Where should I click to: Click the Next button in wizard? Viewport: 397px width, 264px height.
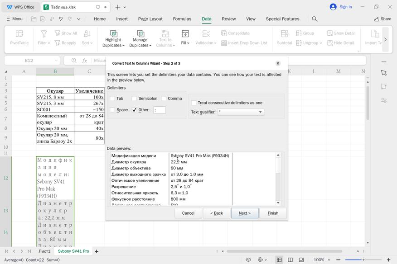pyautogui.click(x=244, y=213)
